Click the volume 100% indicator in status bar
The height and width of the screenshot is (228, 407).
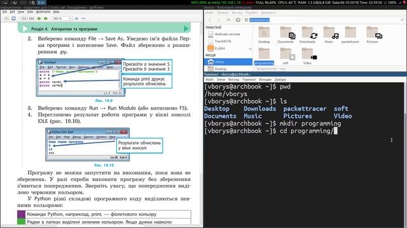point(390,3)
